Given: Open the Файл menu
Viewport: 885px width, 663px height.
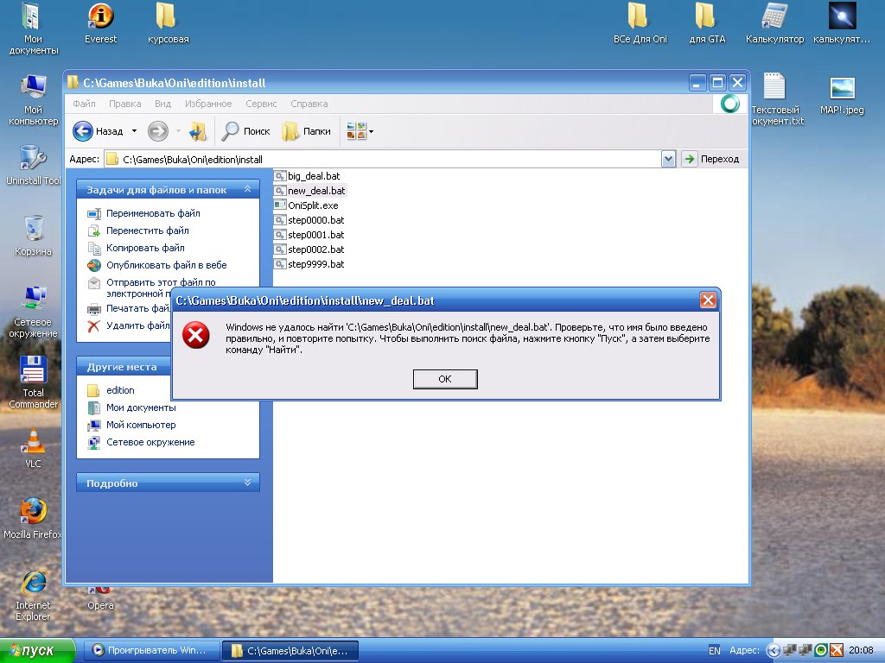Looking at the screenshot, I should tap(84, 104).
